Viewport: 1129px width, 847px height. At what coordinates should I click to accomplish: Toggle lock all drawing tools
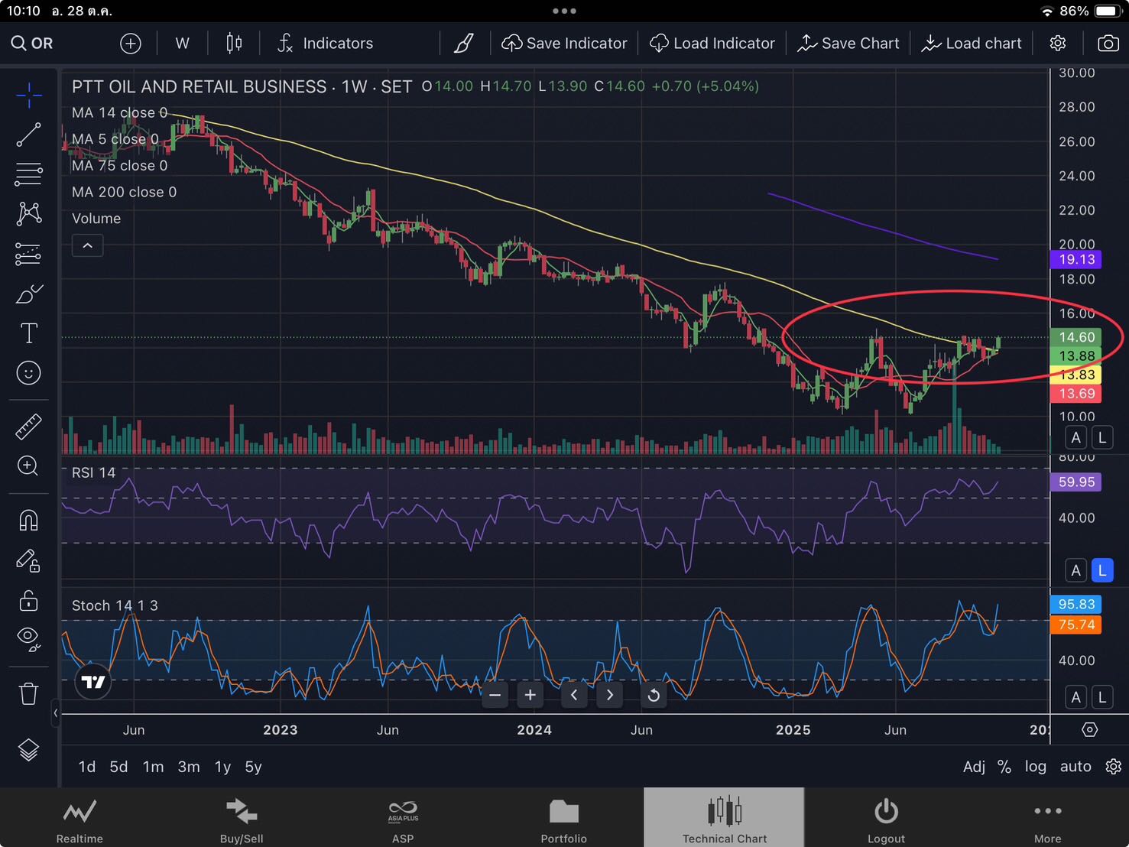pos(29,601)
